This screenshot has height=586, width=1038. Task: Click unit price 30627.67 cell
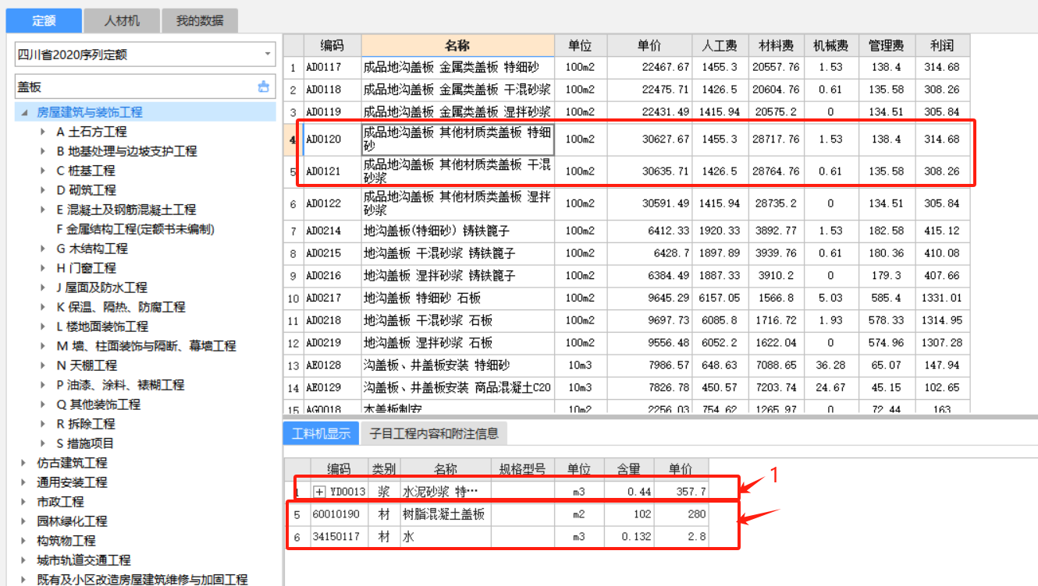pyautogui.click(x=649, y=139)
